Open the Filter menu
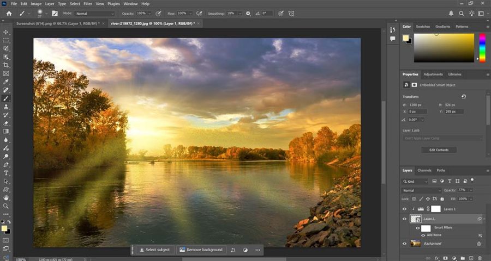The width and height of the screenshot is (491, 261). coord(89,4)
